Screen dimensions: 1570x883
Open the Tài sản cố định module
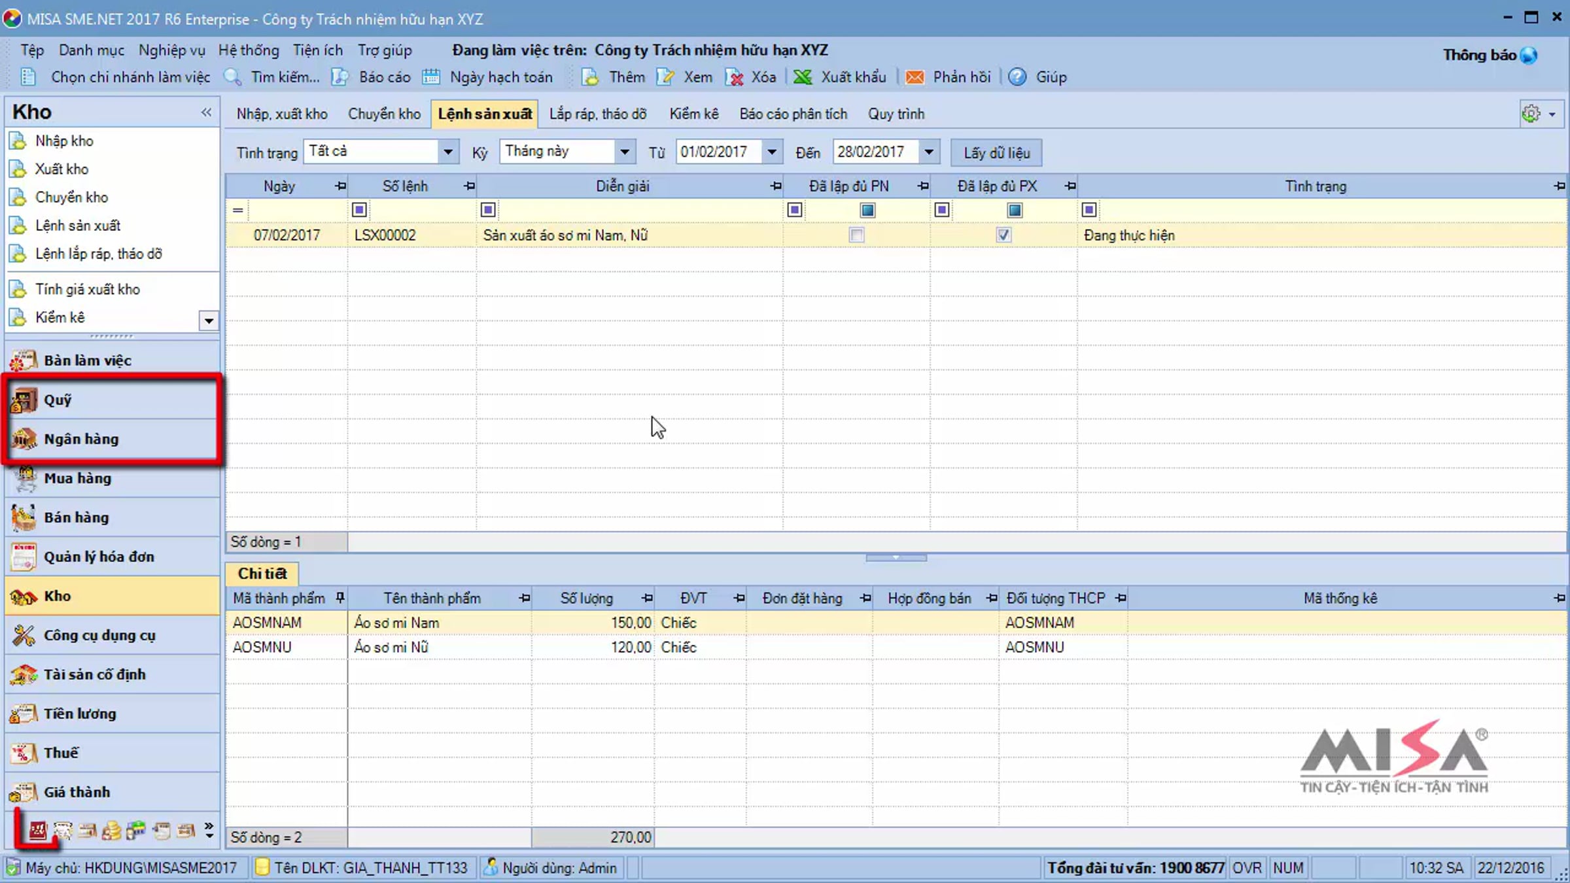113,674
